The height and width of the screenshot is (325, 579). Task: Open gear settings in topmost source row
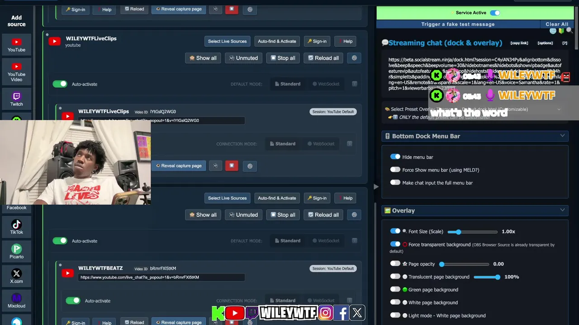(x=250, y=9)
